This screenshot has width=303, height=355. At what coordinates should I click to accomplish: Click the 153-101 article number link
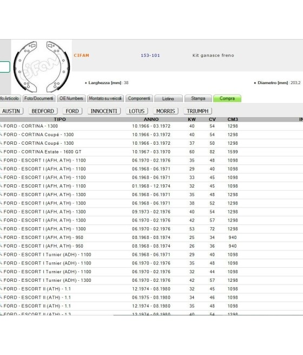150,55
